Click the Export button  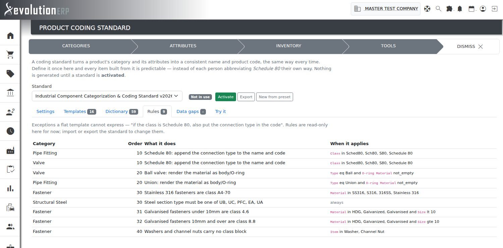[x=246, y=97]
